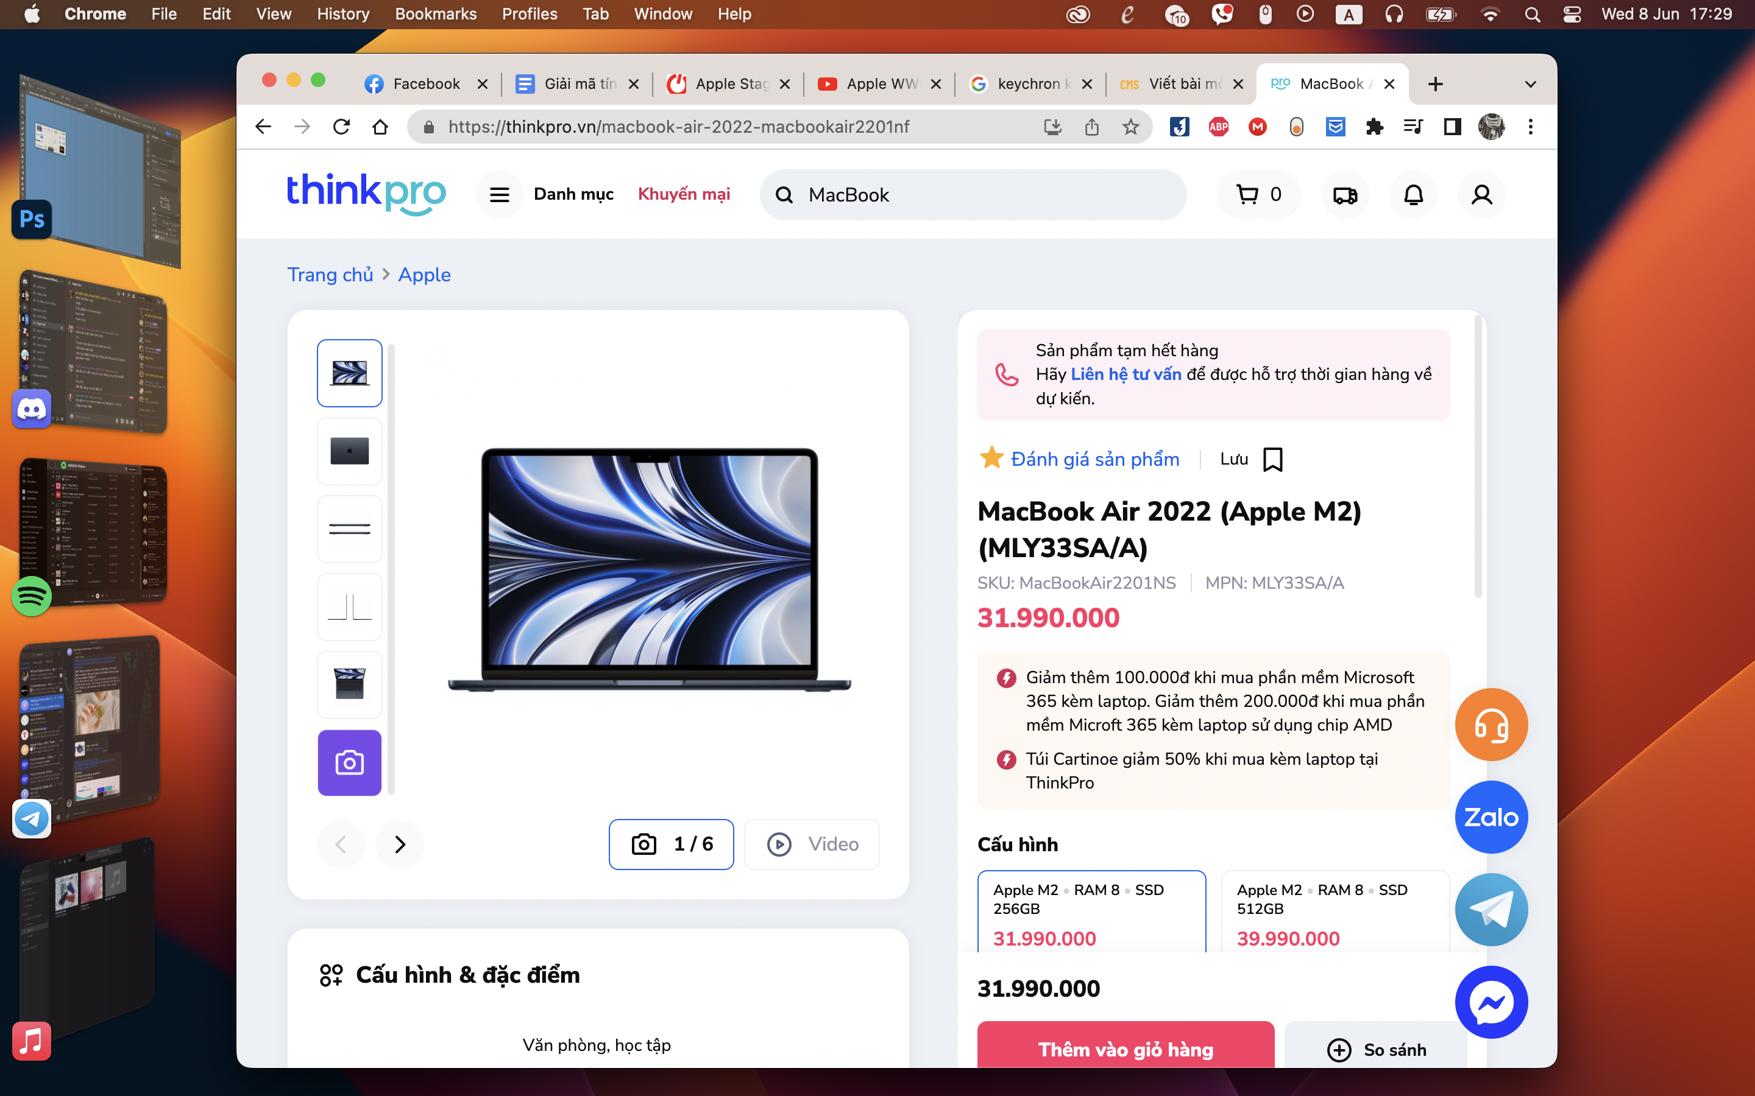Switch gallery to photo 1/6 mode
The height and width of the screenshot is (1096, 1755).
point(671,845)
